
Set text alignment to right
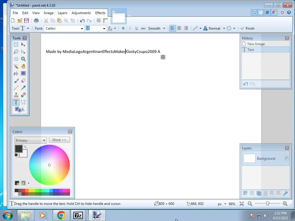186,28
